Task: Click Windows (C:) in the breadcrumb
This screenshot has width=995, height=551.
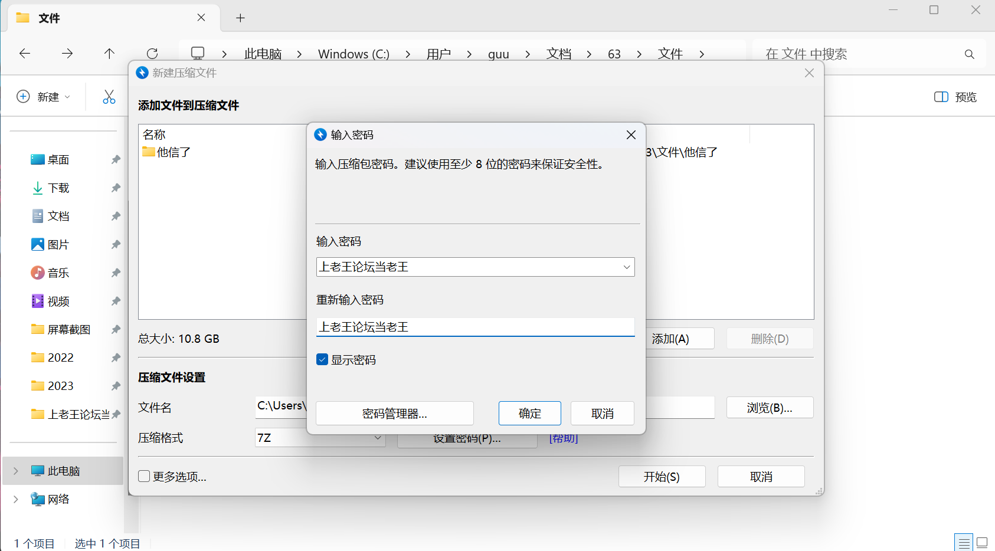Action: click(x=354, y=54)
